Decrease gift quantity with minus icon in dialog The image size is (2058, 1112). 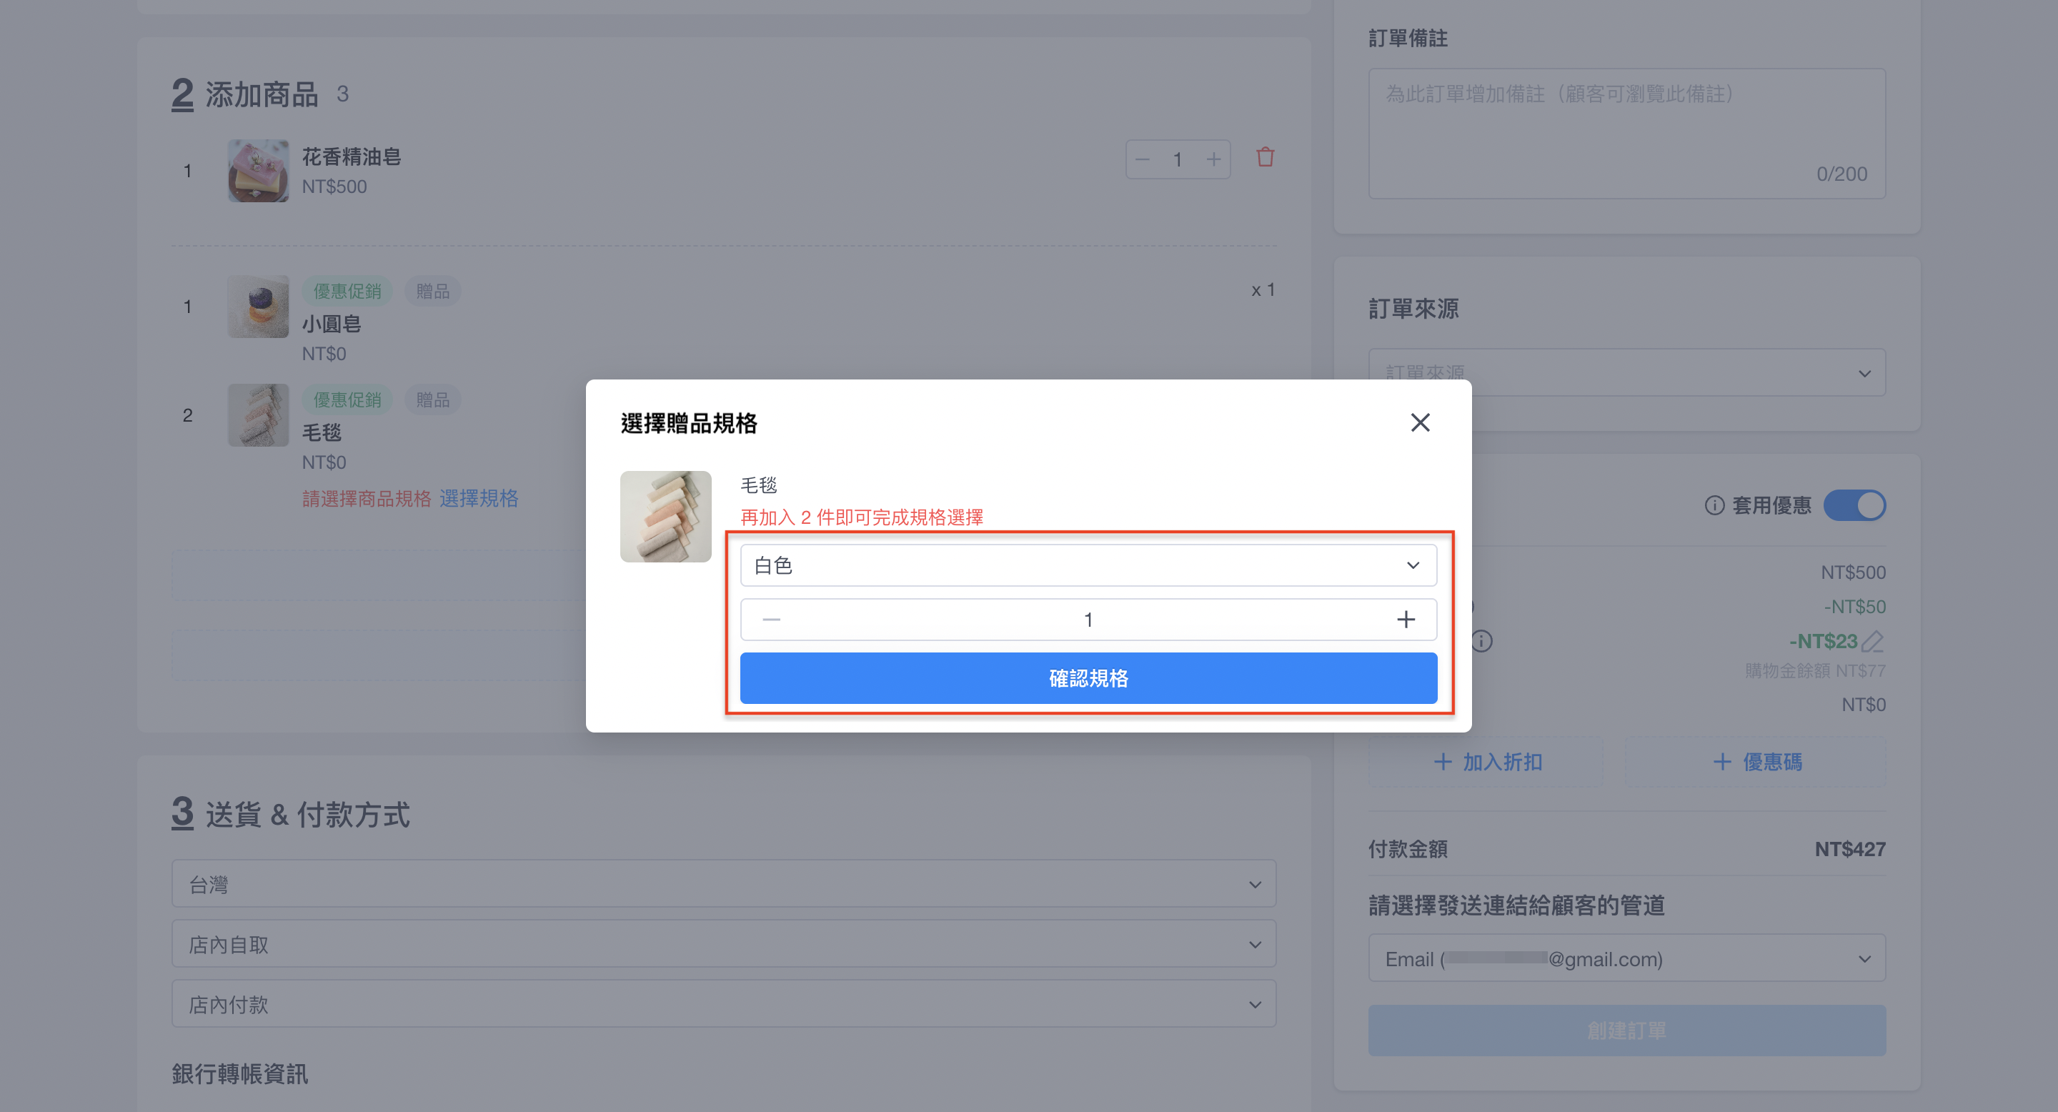(771, 619)
